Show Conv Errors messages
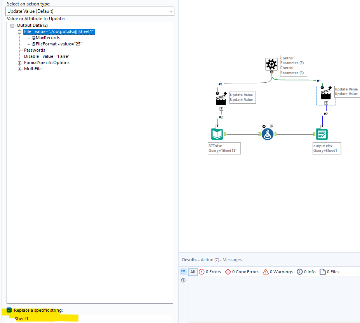Screen dimensions: 360x323 (242, 272)
